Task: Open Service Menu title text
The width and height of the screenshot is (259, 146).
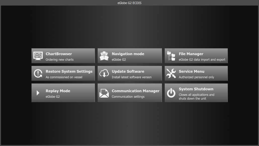Action: point(192,71)
